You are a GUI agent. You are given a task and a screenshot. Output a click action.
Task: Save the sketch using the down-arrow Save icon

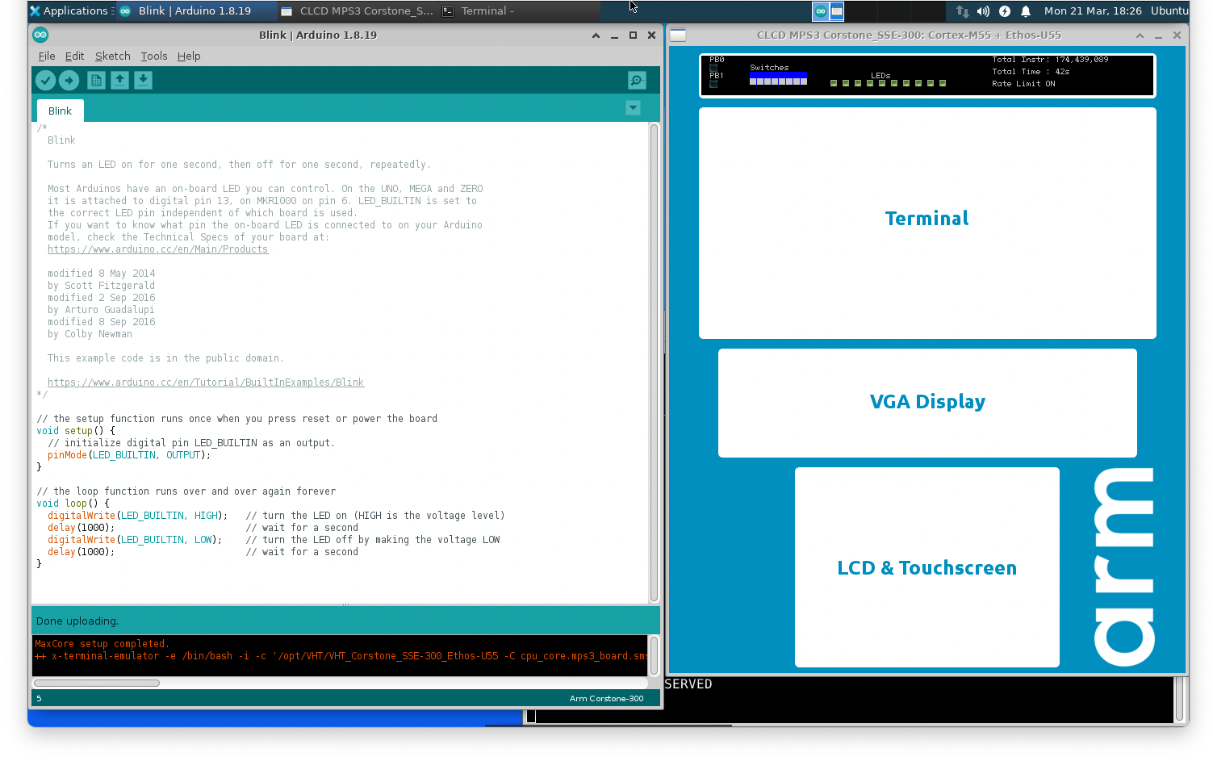pyautogui.click(x=143, y=80)
